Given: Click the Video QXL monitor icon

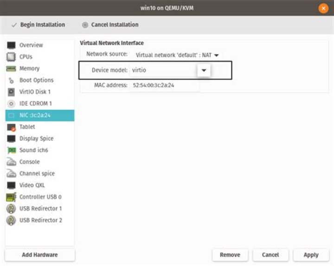Looking at the screenshot, I should click(11, 185).
